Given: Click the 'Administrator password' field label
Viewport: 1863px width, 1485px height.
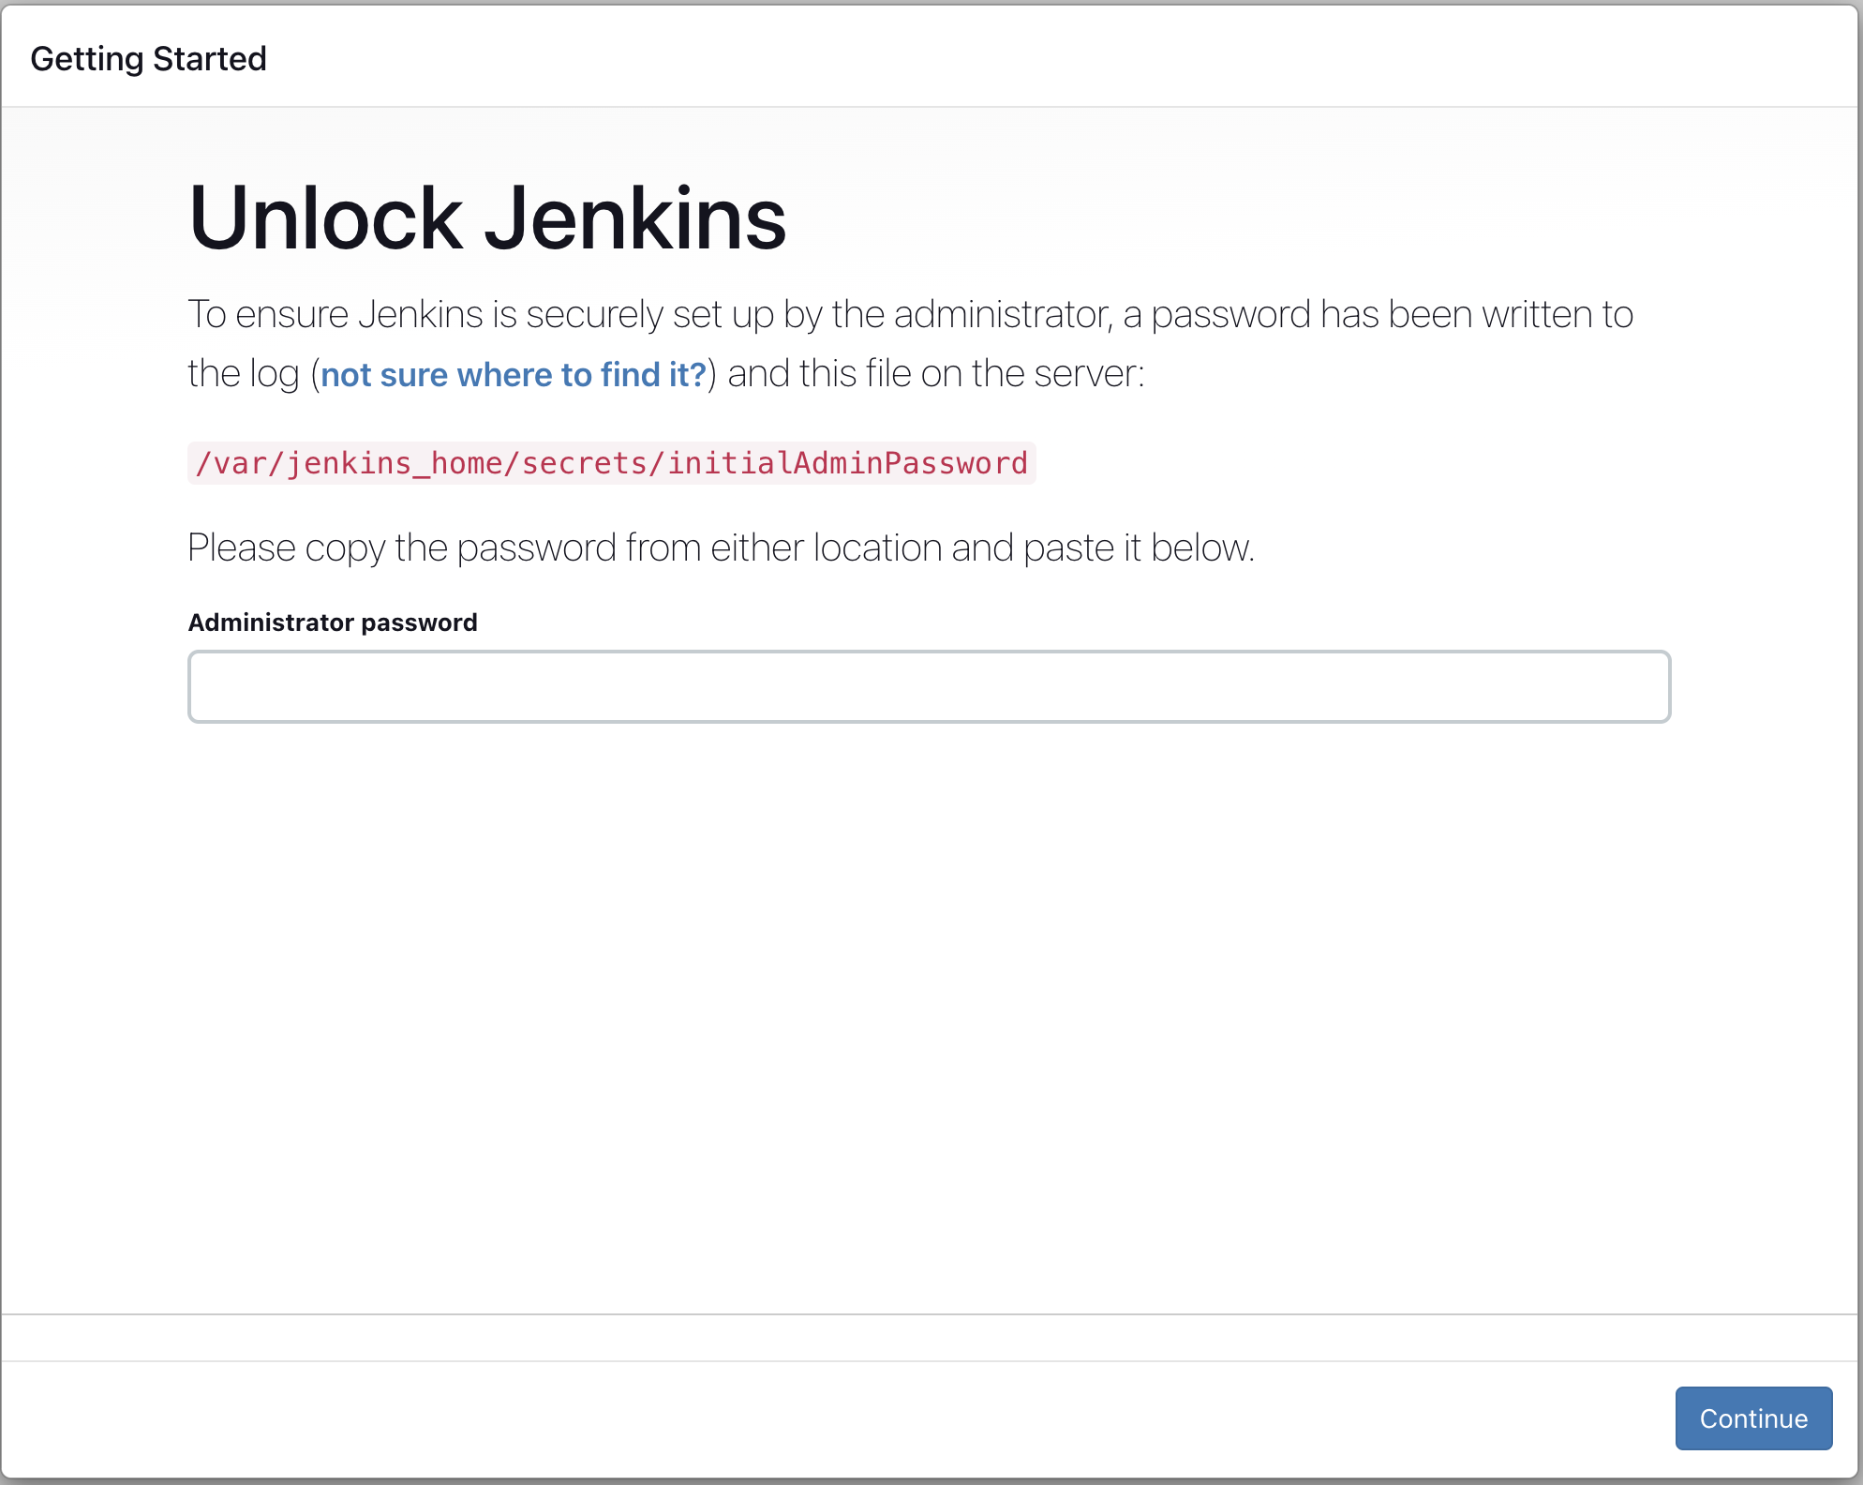Looking at the screenshot, I should 333,622.
